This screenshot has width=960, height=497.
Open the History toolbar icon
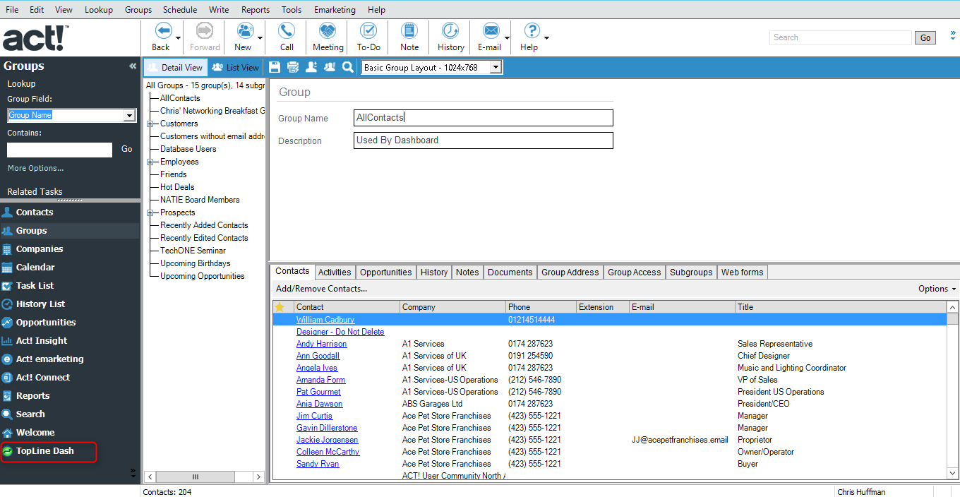coord(450,31)
